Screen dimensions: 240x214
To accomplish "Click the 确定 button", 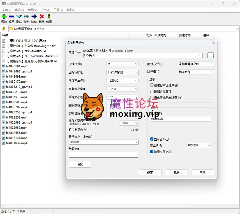I will pos(150,172).
